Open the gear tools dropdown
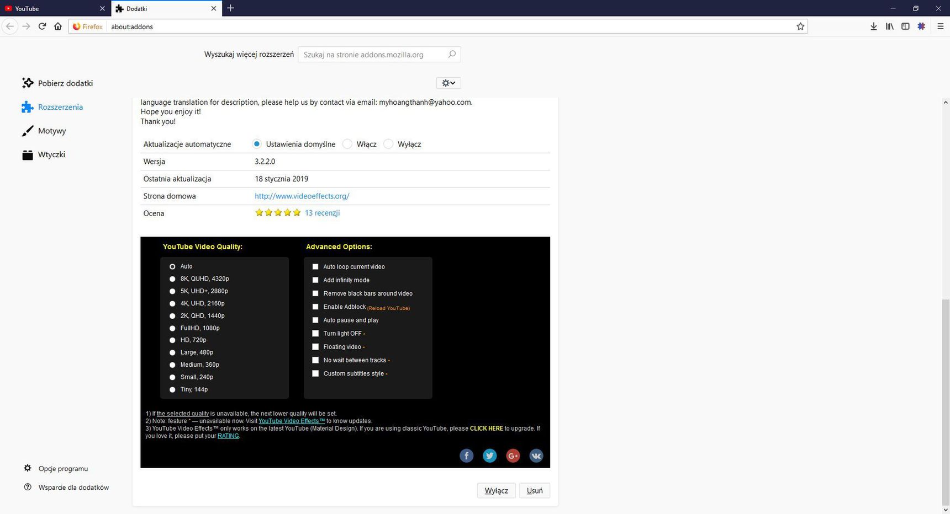Viewport: 950px width, 514px height. [448, 83]
